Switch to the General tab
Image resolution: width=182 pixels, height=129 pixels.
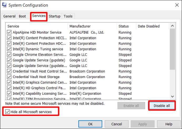[9, 16]
